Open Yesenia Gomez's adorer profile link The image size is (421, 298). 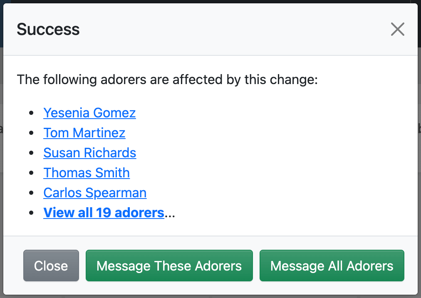[89, 113]
